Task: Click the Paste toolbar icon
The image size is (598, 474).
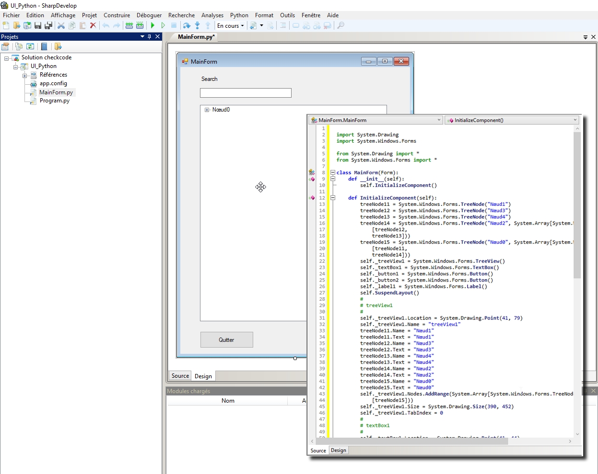Action: pos(82,25)
